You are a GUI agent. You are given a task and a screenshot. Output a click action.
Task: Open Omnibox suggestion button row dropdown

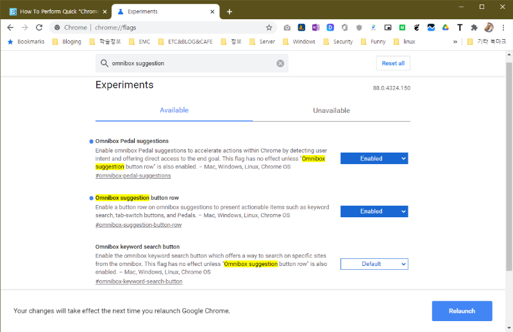point(374,211)
